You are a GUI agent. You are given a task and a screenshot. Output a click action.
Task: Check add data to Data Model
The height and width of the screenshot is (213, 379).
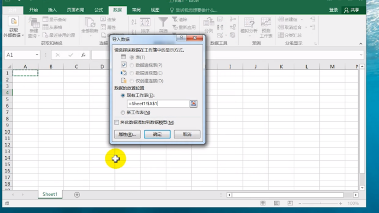[x=117, y=122]
